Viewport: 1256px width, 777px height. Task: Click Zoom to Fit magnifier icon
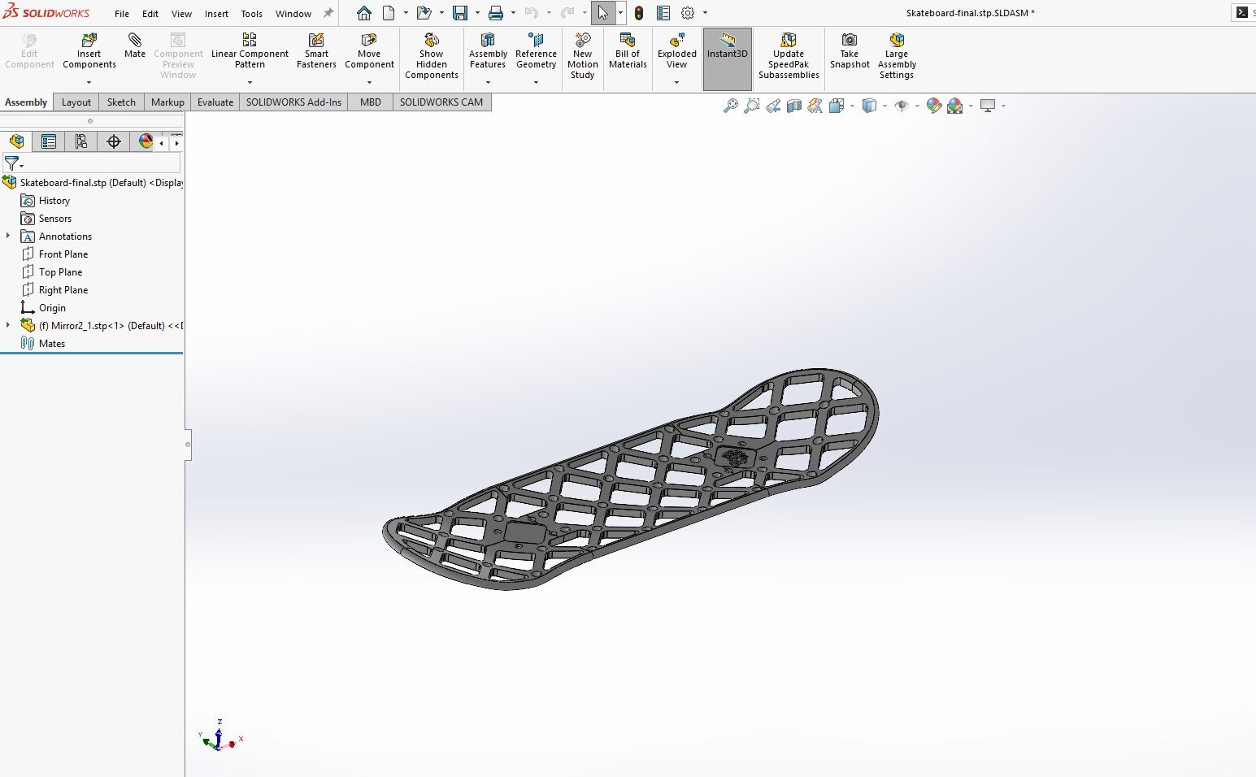[x=731, y=106]
